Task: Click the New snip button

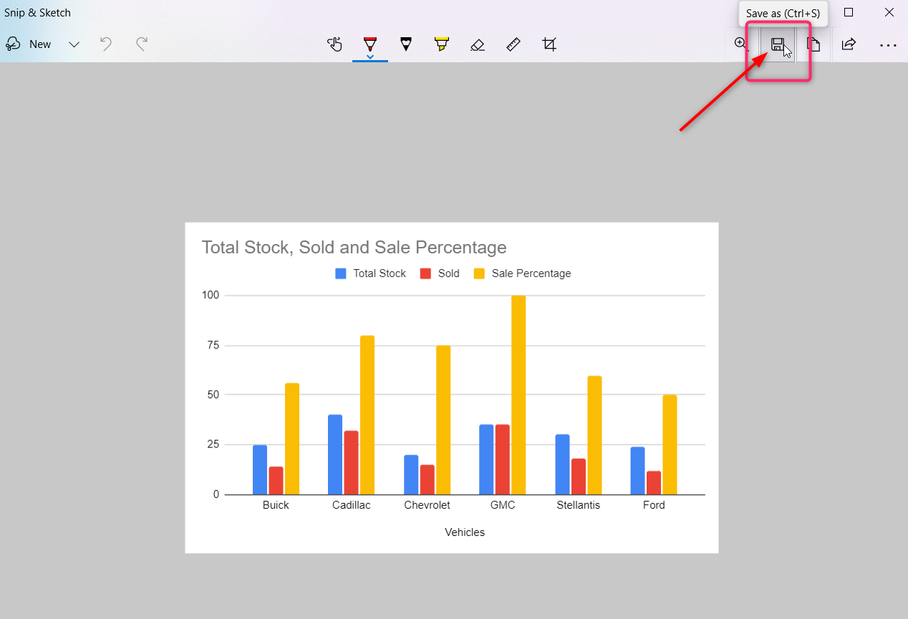Action: [29, 44]
